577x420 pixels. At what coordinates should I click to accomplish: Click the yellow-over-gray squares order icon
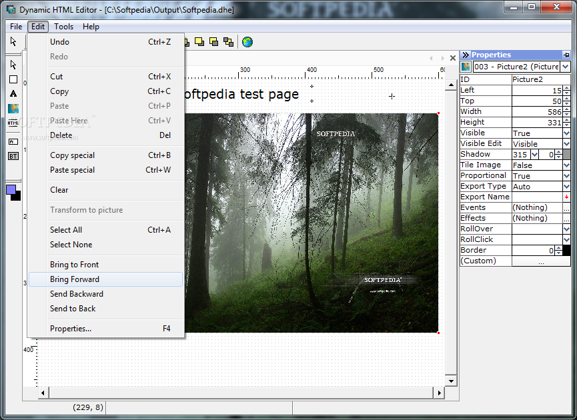(x=199, y=42)
